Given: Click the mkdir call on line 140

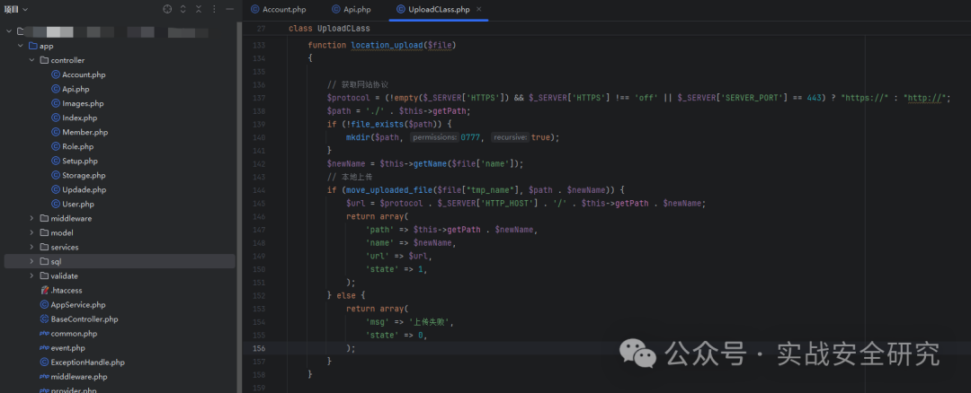Looking at the screenshot, I should point(358,137).
